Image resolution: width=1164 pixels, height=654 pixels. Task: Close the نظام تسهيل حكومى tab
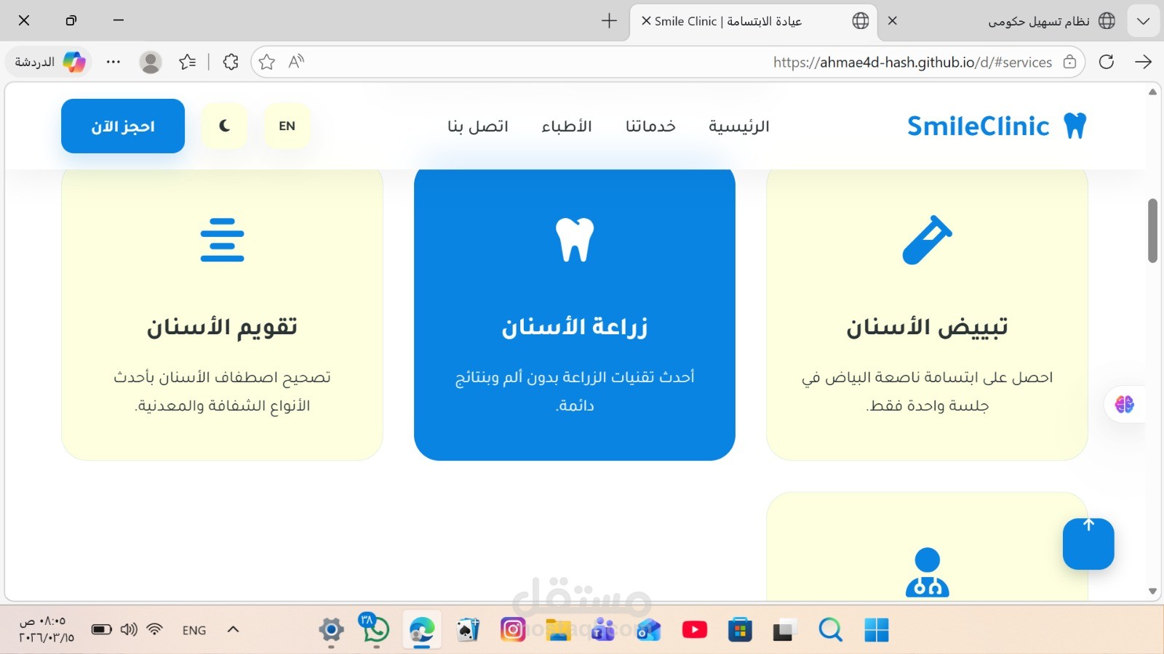coord(893,21)
